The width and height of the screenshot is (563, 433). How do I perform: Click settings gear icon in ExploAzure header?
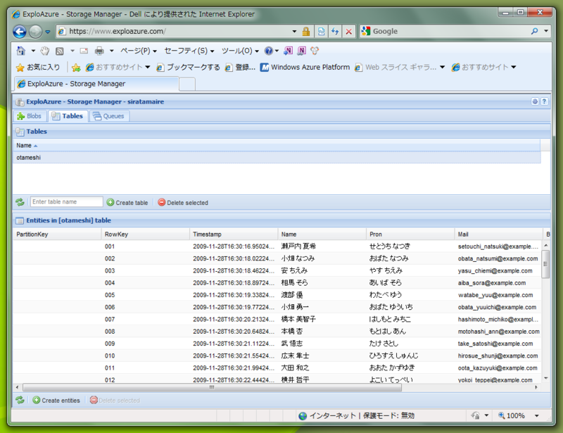pos(535,101)
